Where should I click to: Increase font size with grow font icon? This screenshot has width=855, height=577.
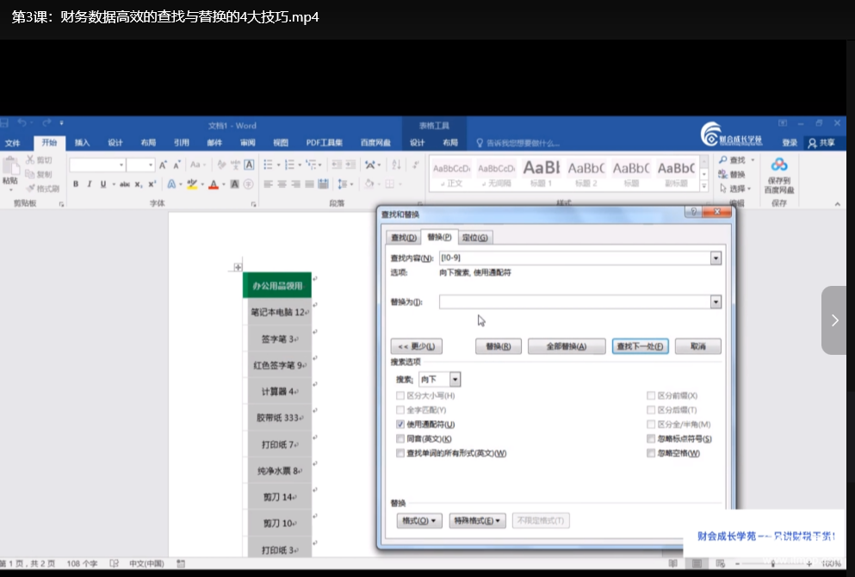(x=163, y=164)
